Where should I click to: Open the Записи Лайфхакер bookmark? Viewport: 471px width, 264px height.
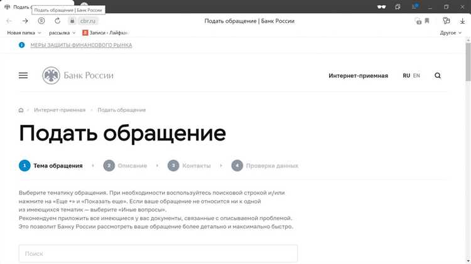click(x=105, y=33)
